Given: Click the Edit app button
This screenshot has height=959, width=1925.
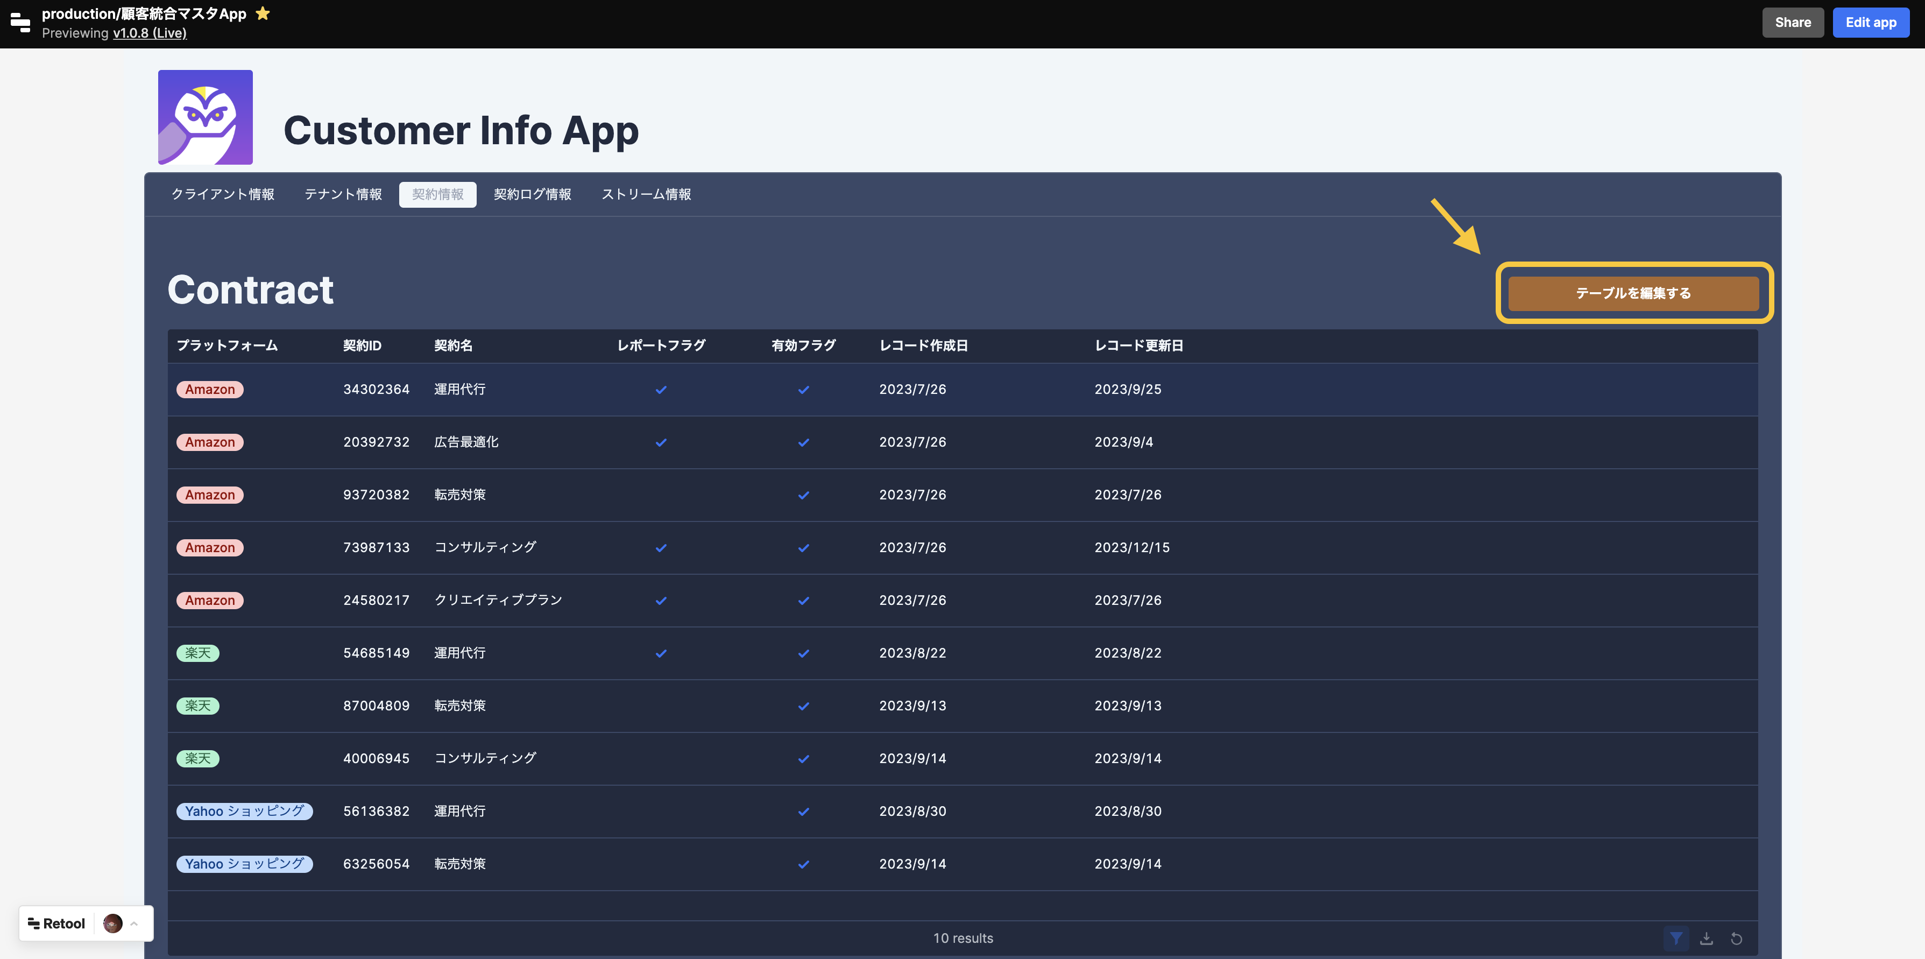Looking at the screenshot, I should coord(1870,23).
